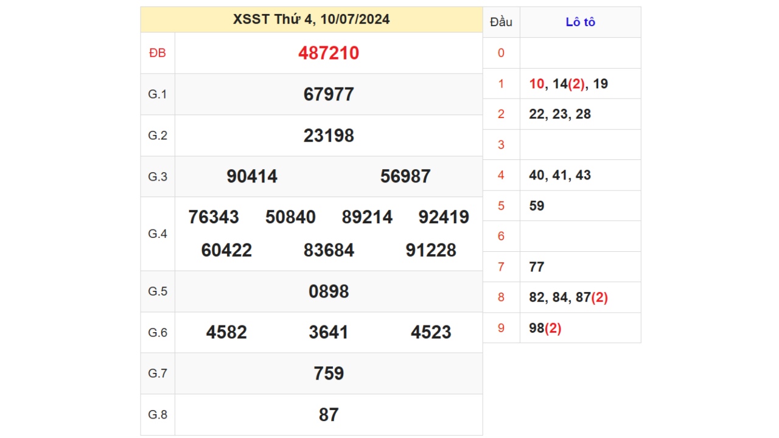Click lô tô entry 98(2)
Screen dimensions: 779x438
[545, 328]
